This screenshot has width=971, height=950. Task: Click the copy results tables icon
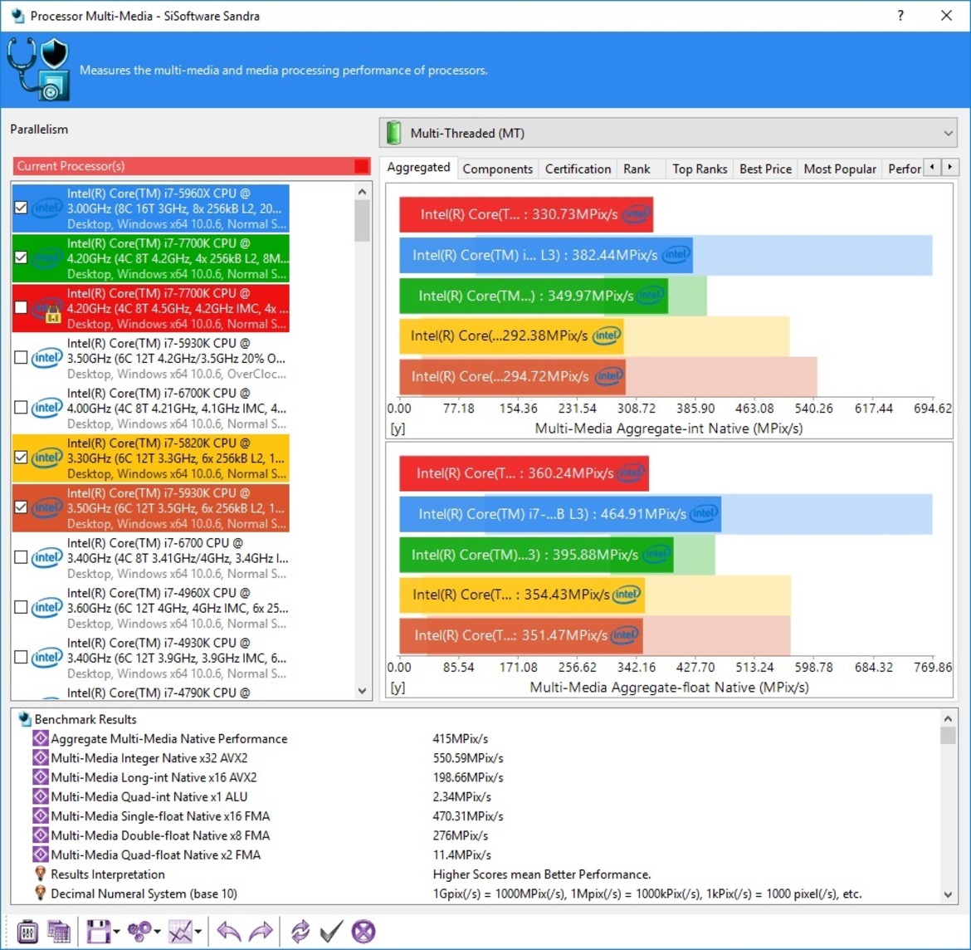59,932
